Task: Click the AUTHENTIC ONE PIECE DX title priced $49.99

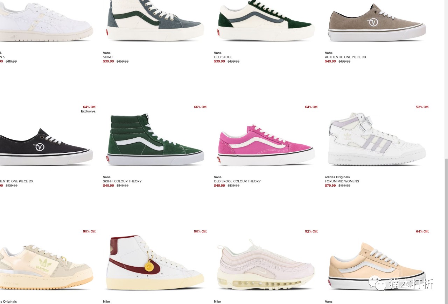Action: [345, 57]
